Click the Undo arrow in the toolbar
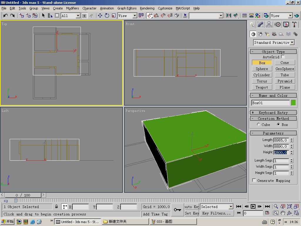 point(6,16)
